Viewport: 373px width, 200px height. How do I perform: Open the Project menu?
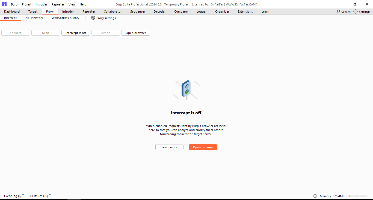26,4
